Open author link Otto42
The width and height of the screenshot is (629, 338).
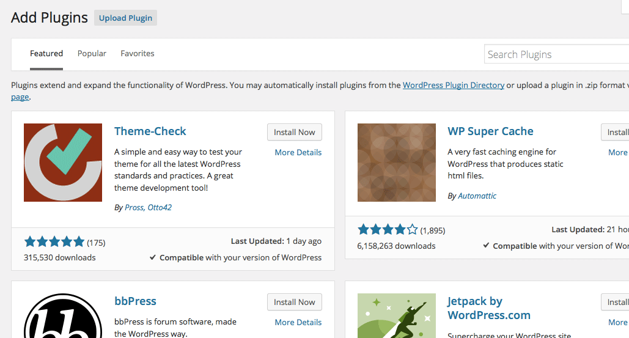pos(160,207)
